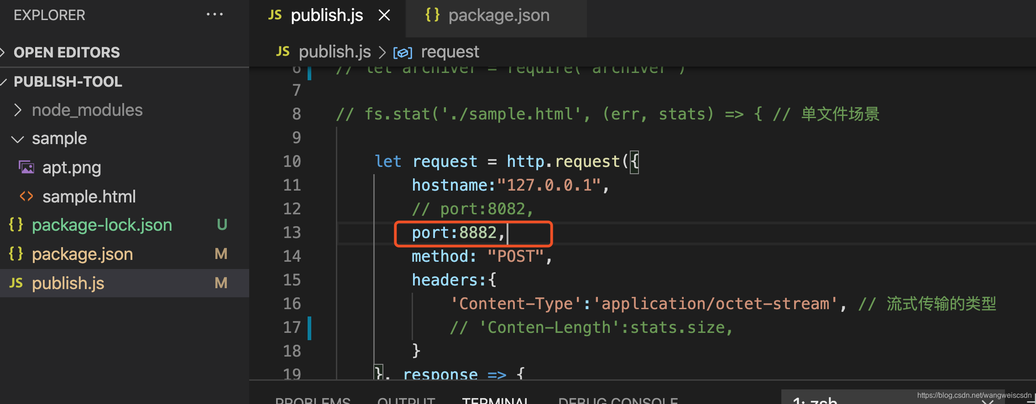The width and height of the screenshot is (1036, 404).
Task: Click the JS icon on publish.js tab
Action: pos(275,15)
